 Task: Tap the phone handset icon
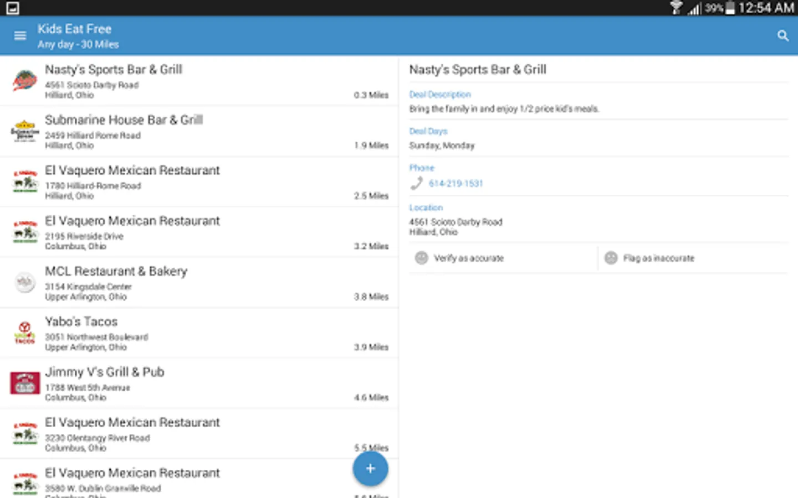[x=416, y=183]
